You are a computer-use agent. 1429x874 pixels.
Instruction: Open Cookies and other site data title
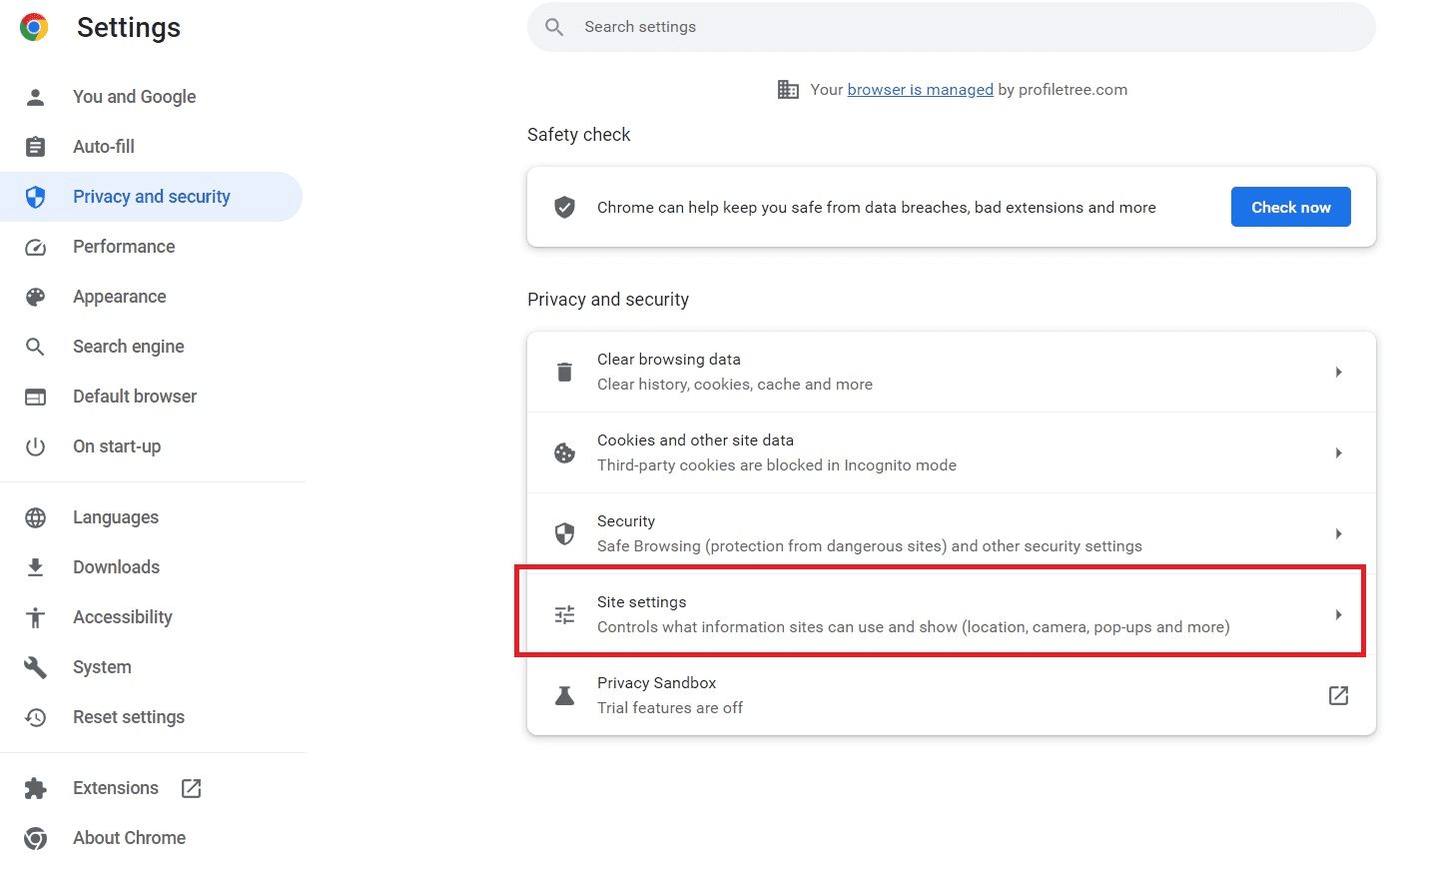point(695,440)
